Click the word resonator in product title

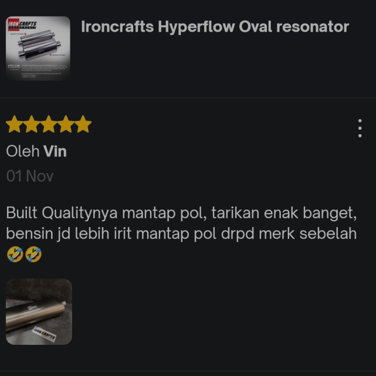tap(313, 27)
